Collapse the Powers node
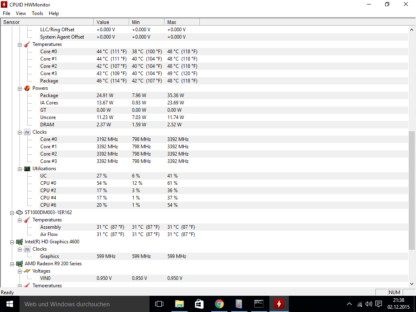416x312 pixels. point(19,89)
